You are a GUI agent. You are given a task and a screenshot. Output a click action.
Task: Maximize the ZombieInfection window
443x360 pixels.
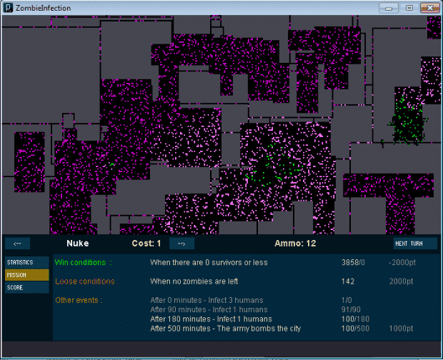click(409, 8)
